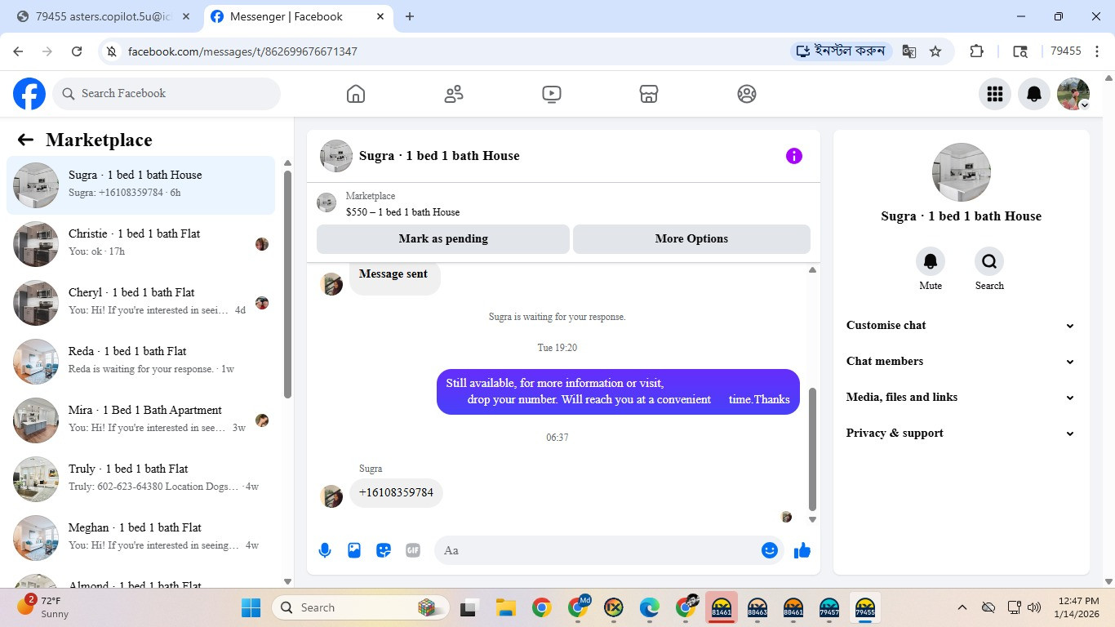Open the emoji picker in message box
The height and width of the screenshot is (627, 1115).
click(x=769, y=550)
